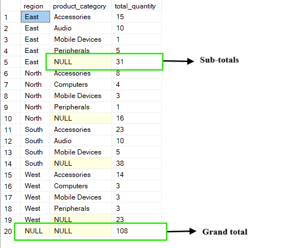Click row number 1 header

(x=11, y=17)
